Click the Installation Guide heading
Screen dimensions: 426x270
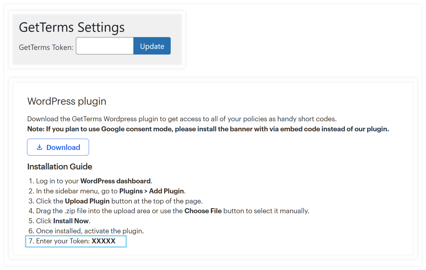pyautogui.click(x=60, y=166)
